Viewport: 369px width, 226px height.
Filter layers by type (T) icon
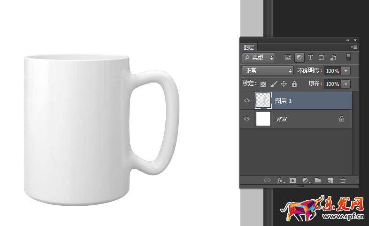point(310,58)
